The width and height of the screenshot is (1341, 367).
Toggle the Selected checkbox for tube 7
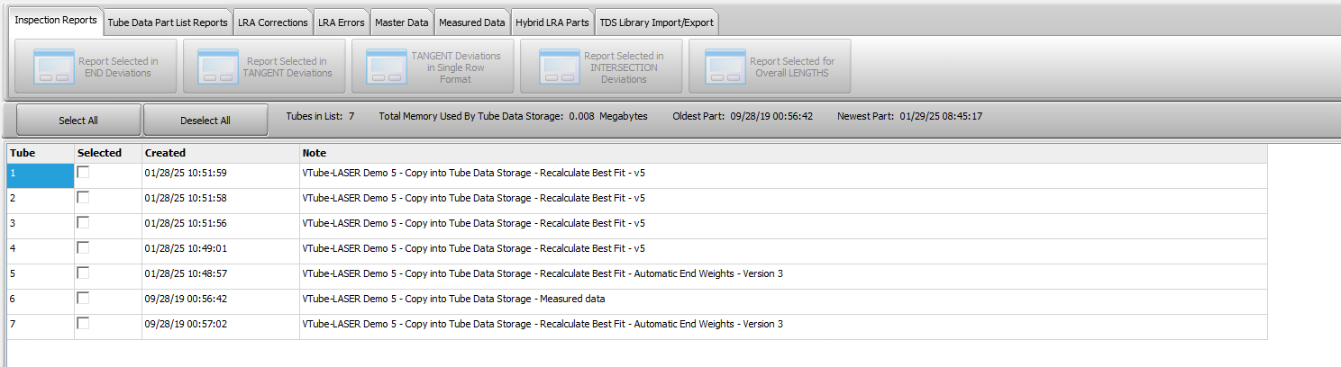pyautogui.click(x=84, y=323)
